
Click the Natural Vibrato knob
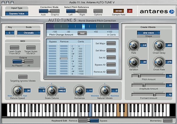click(105, 90)
